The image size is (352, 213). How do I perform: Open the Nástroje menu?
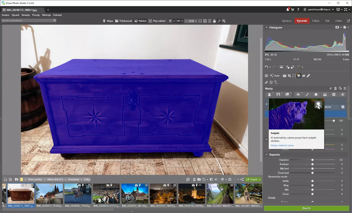46,15
